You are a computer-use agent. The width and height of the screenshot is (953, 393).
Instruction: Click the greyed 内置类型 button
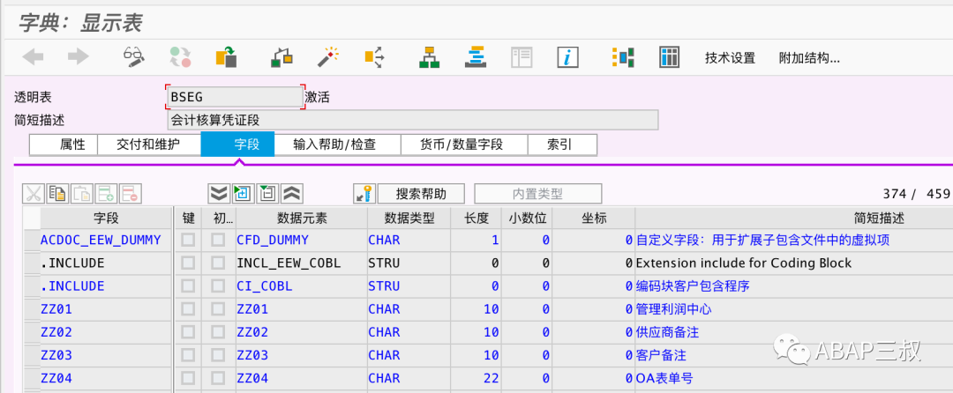tap(538, 194)
